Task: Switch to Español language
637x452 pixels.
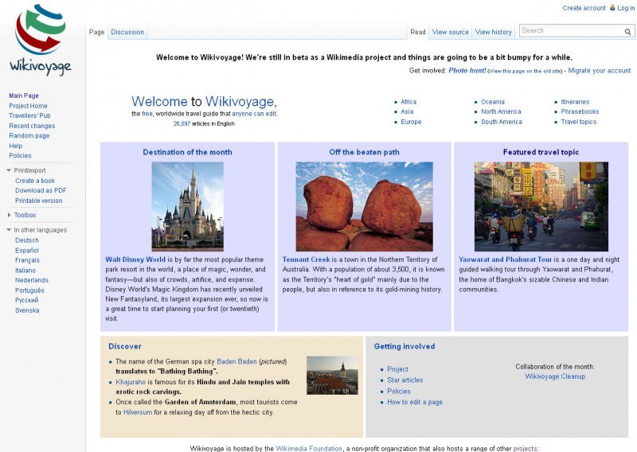Action: (27, 251)
